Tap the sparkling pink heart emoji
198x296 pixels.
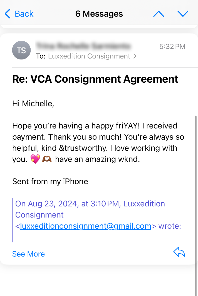pos(35,159)
